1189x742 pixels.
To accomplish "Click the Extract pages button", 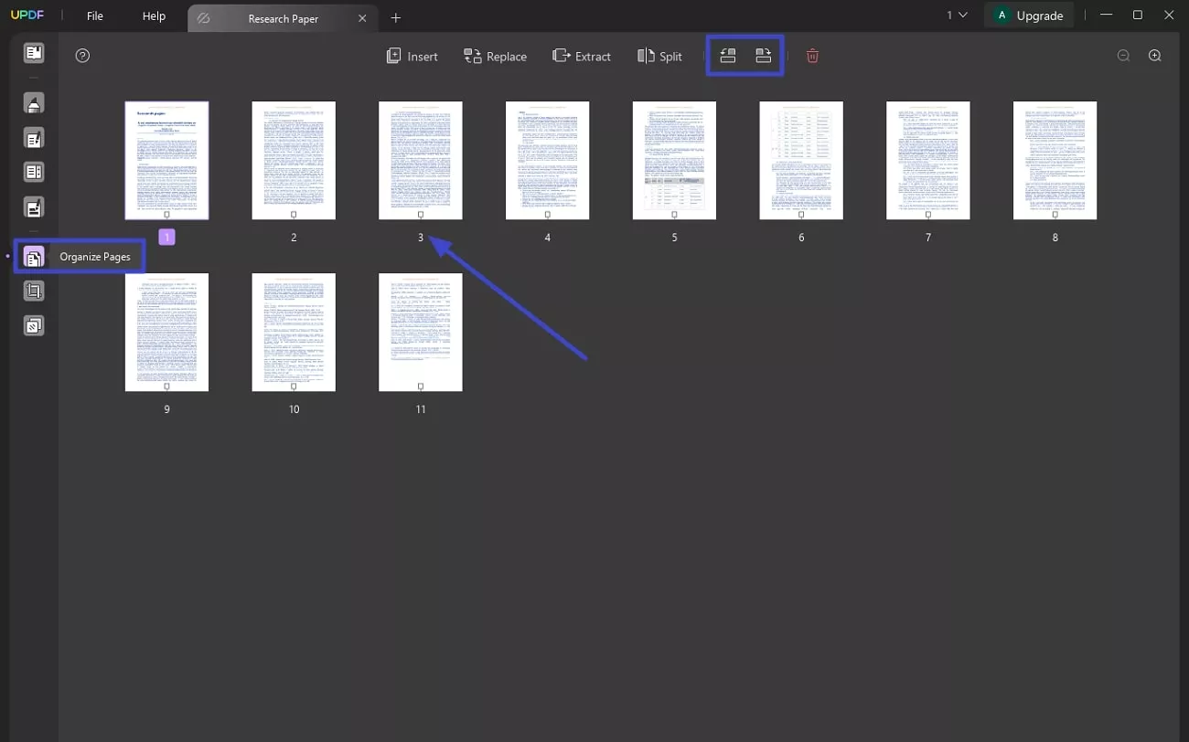I will coord(582,56).
